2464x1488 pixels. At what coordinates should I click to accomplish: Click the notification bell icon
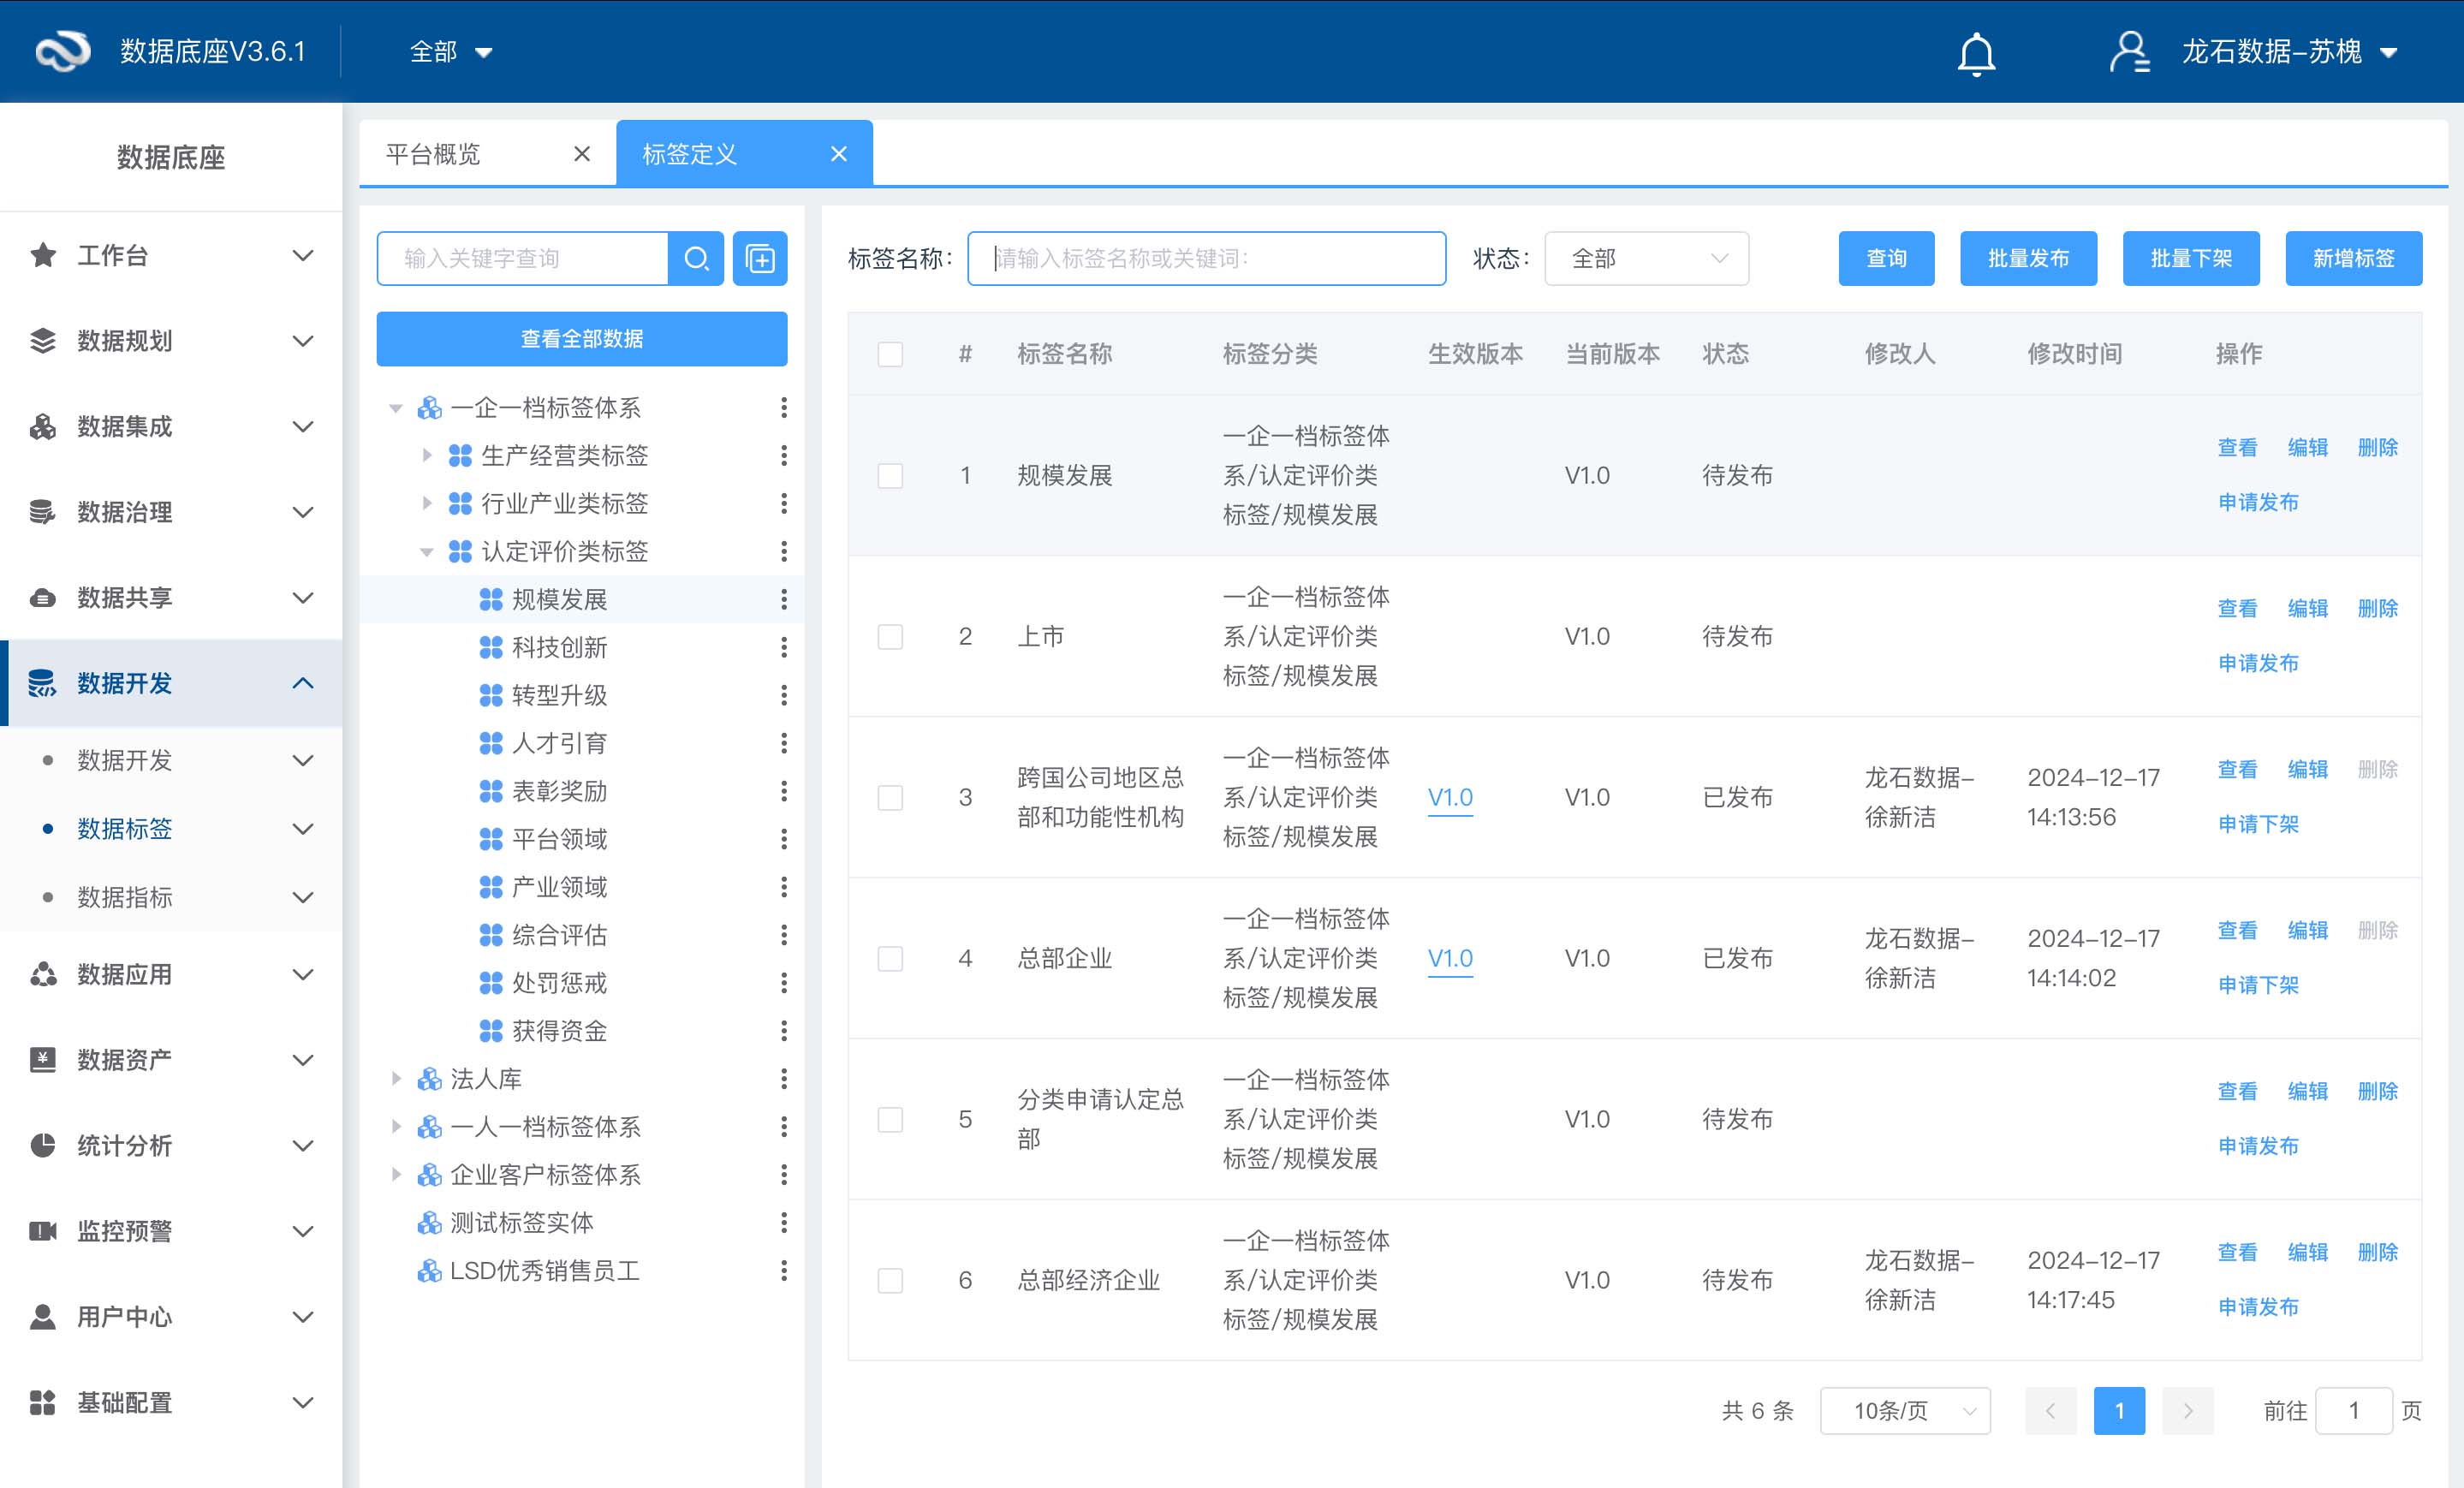[1975, 52]
